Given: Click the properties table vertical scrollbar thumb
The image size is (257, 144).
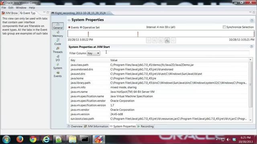Looking at the screenshot, I should (251, 84).
